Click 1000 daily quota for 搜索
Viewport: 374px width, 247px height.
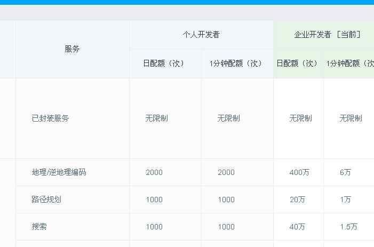(x=154, y=227)
